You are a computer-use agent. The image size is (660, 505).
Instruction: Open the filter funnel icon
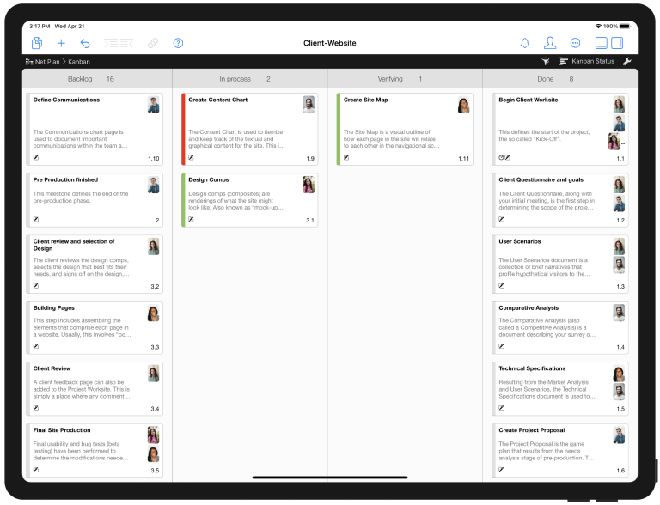click(545, 62)
